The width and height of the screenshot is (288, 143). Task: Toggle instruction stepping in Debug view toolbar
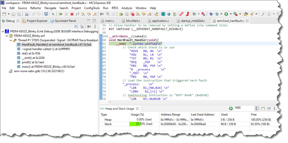89,26
